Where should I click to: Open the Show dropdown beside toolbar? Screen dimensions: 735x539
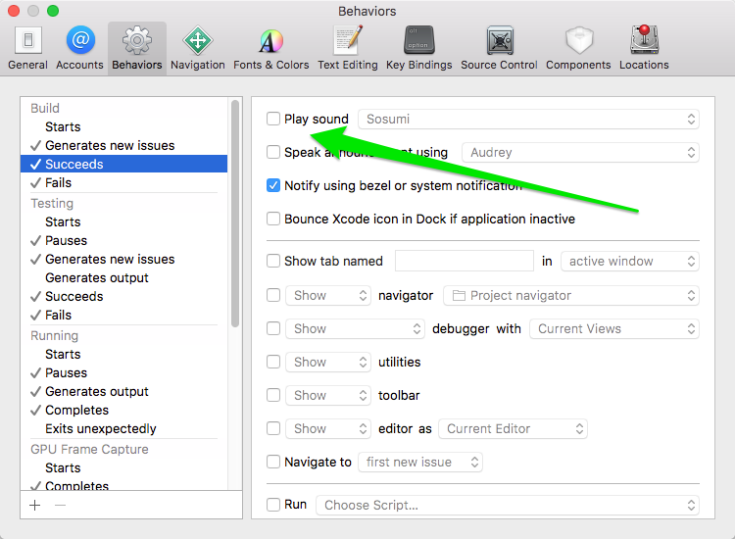[x=328, y=396]
